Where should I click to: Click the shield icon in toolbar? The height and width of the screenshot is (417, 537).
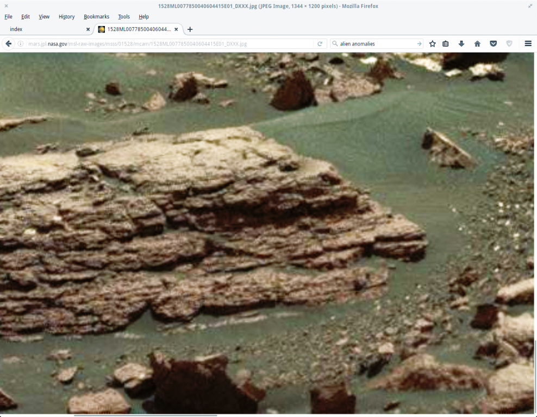(x=509, y=43)
